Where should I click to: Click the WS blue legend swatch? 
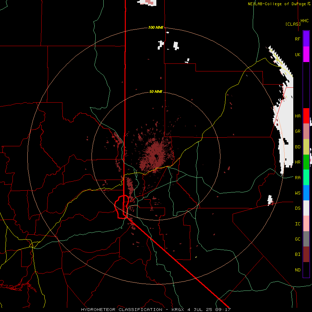(306, 193)
